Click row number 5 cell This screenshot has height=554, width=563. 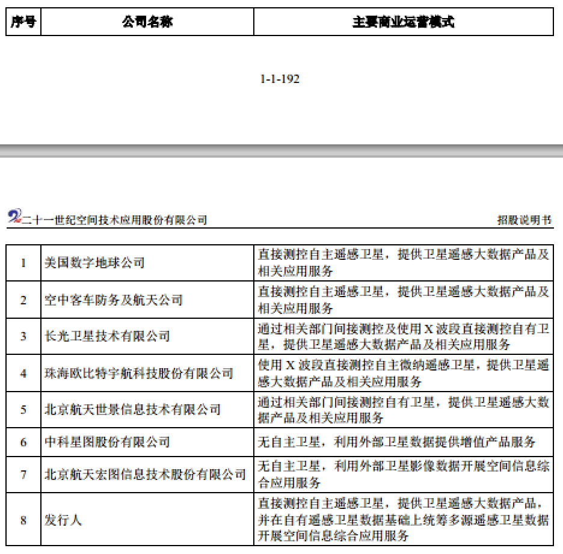(x=23, y=410)
